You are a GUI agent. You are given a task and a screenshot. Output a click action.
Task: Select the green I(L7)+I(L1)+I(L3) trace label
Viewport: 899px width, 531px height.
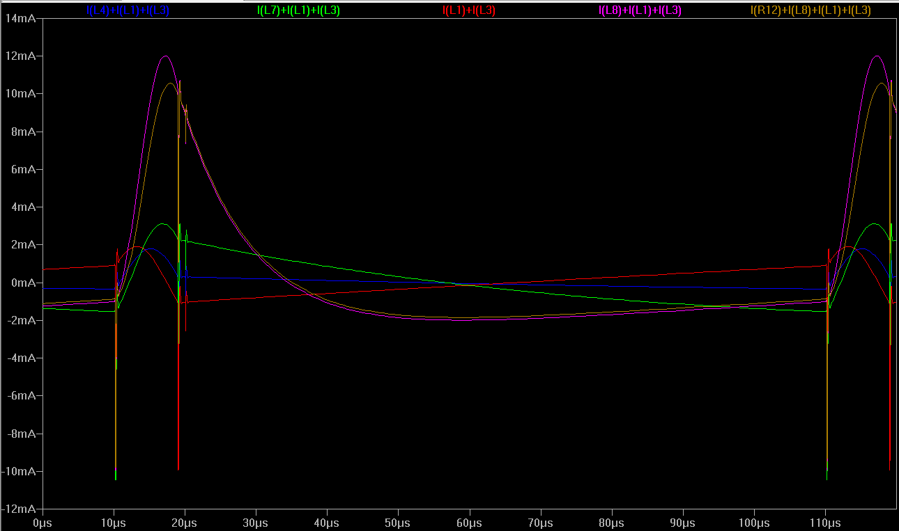click(298, 10)
